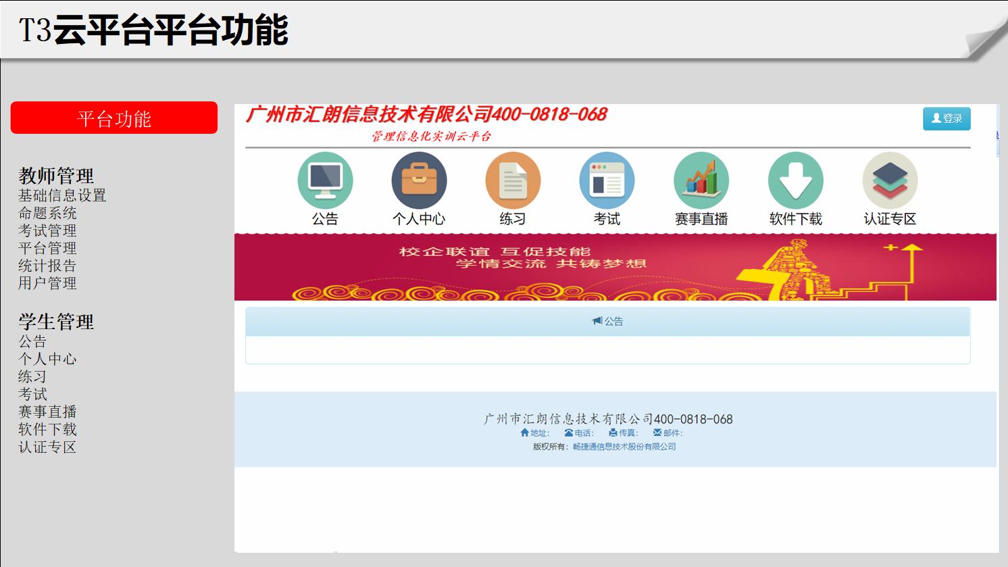Open the 赛事直播 live broadcast icon
Viewport: 1008px width, 567px height.
click(701, 178)
